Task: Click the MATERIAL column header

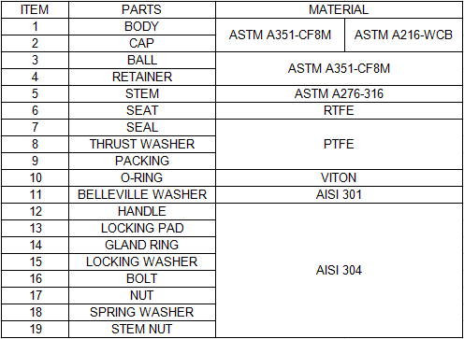Action: (x=339, y=9)
